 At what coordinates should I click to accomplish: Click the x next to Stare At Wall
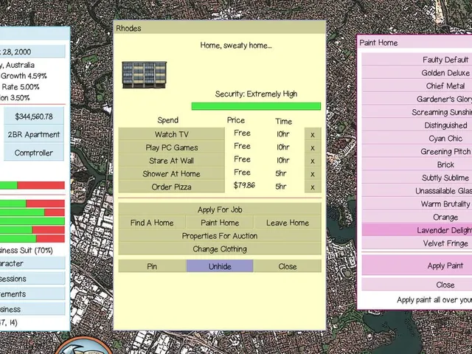(313, 161)
